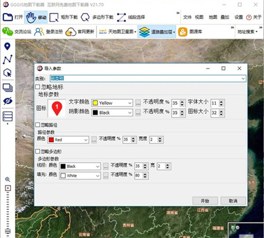Click the red plus zoom-in button
Image resolution: width=264 pixels, height=238 pixels.
coord(8,188)
